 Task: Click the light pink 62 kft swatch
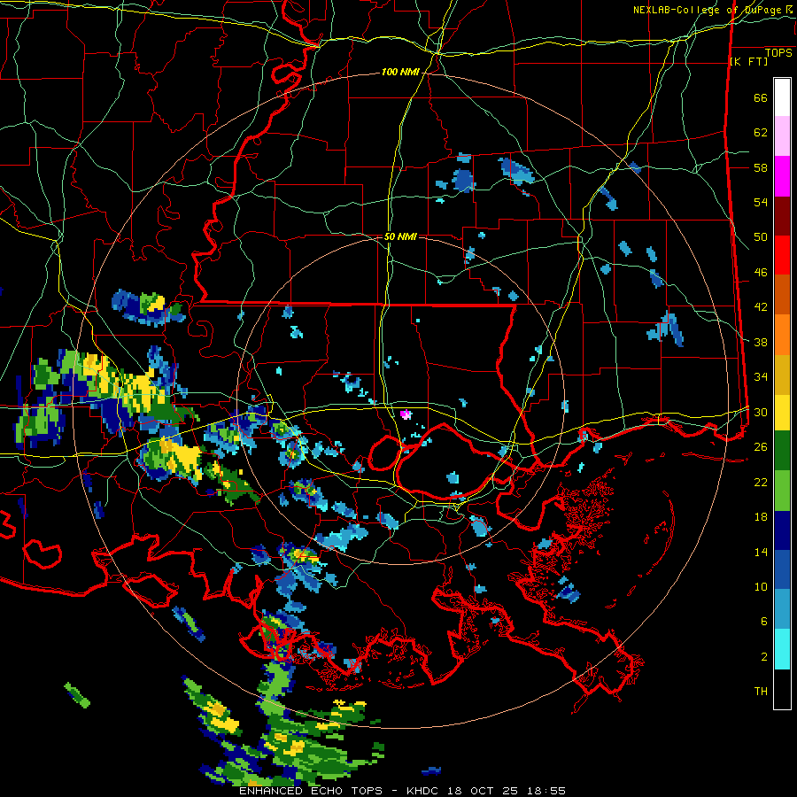[782, 135]
